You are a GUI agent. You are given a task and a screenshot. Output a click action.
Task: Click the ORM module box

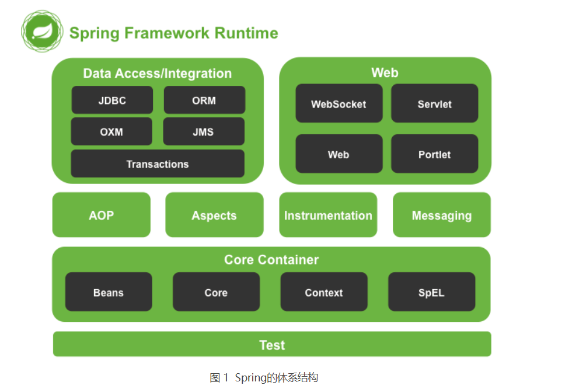pyautogui.click(x=204, y=100)
